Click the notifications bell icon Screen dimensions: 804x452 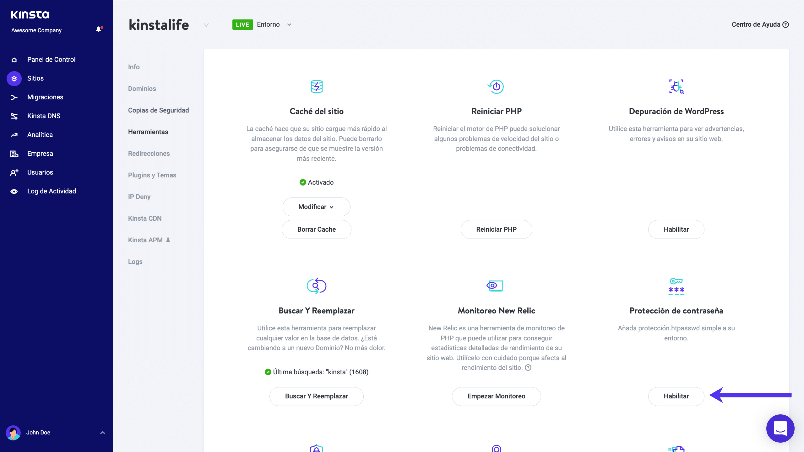pyautogui.click(x=99, y=29)
